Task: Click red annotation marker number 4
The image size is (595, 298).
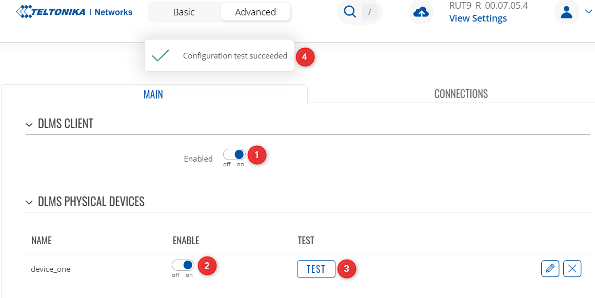Action: click(305, 57)
